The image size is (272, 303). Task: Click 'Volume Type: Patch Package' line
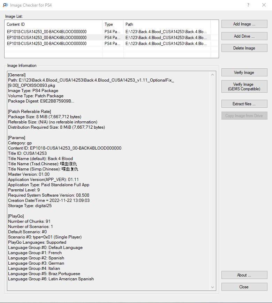click(x=36, y=96)
